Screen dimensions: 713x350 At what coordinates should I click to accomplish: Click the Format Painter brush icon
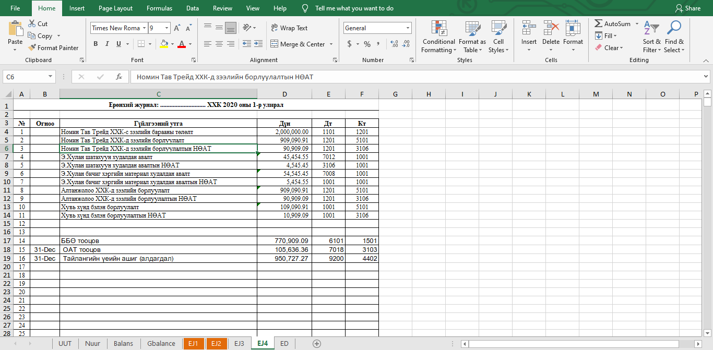click(32, 48)
